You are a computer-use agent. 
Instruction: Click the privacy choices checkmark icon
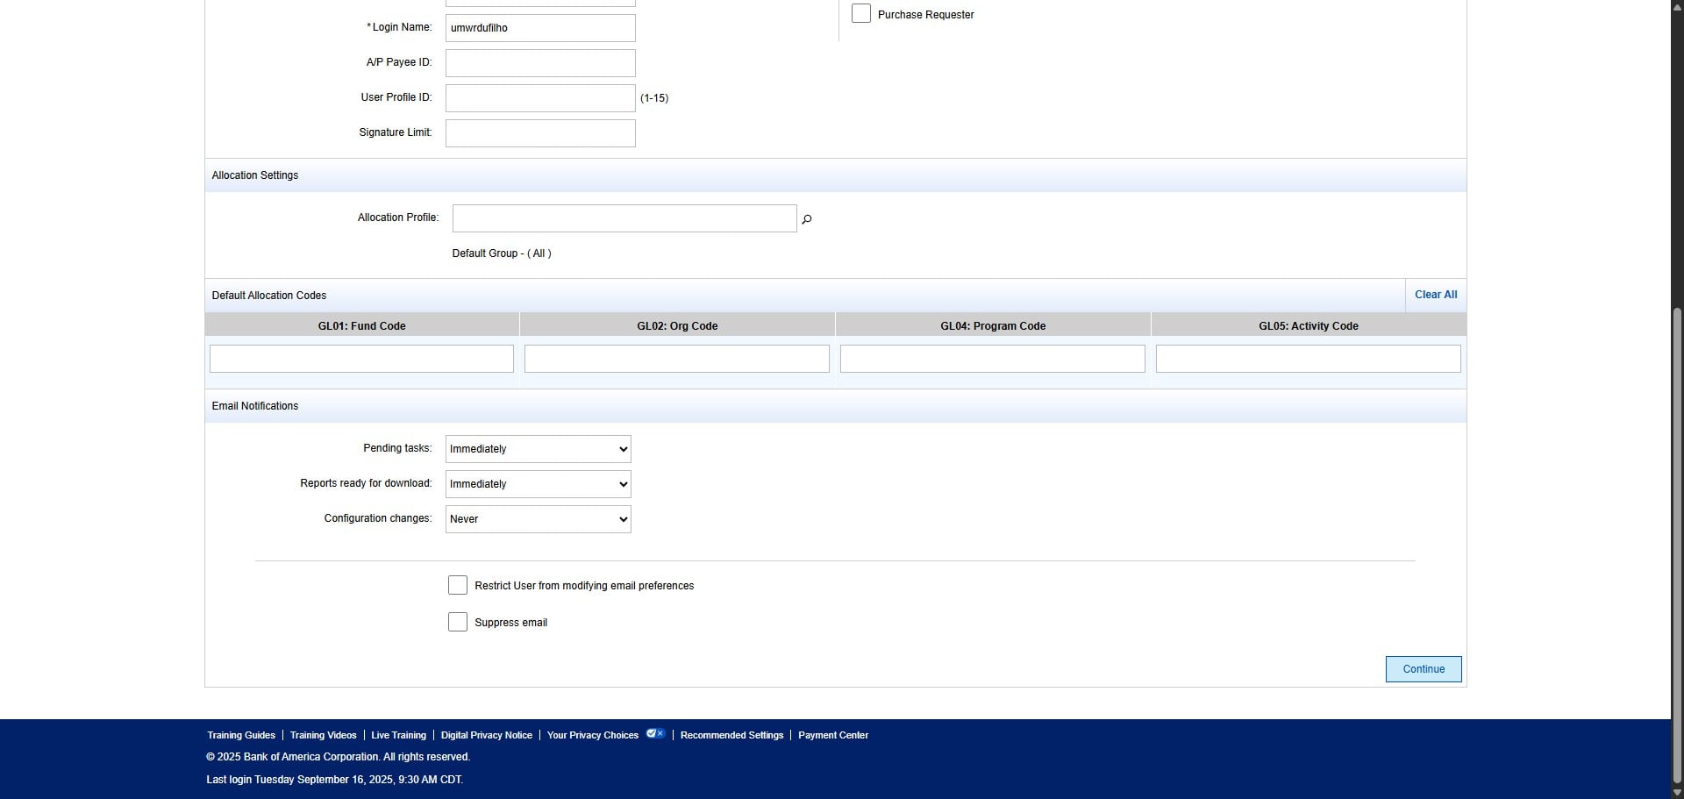pos(654,734)
